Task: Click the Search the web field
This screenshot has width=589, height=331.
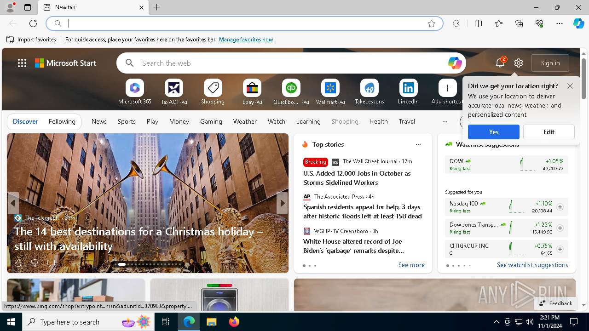Action: tap(291, 63)
